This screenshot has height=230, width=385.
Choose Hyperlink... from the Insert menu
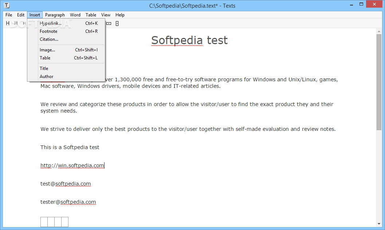click(x=66, y=23)
